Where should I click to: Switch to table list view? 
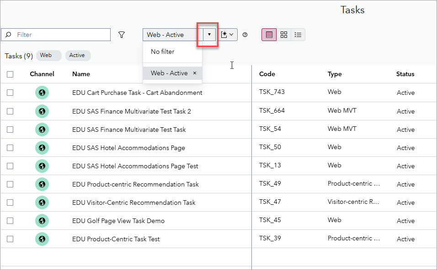[269, 35]
